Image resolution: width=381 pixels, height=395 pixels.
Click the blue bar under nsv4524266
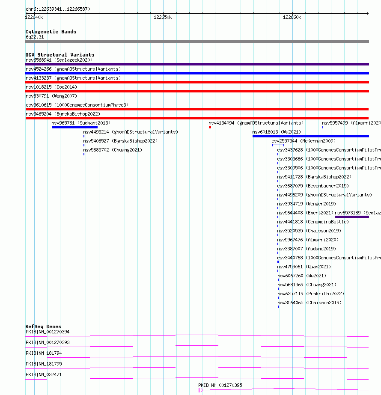click(x=197, y=73)
